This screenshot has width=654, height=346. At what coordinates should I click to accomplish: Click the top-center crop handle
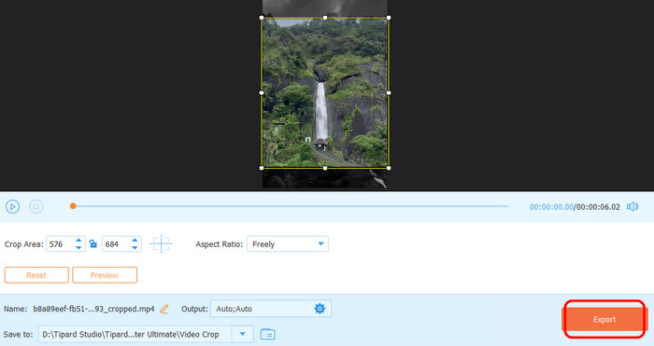[325, 18]
